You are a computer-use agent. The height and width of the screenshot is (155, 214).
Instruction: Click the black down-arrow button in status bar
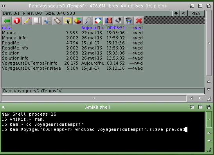click(x=176, y=13)
